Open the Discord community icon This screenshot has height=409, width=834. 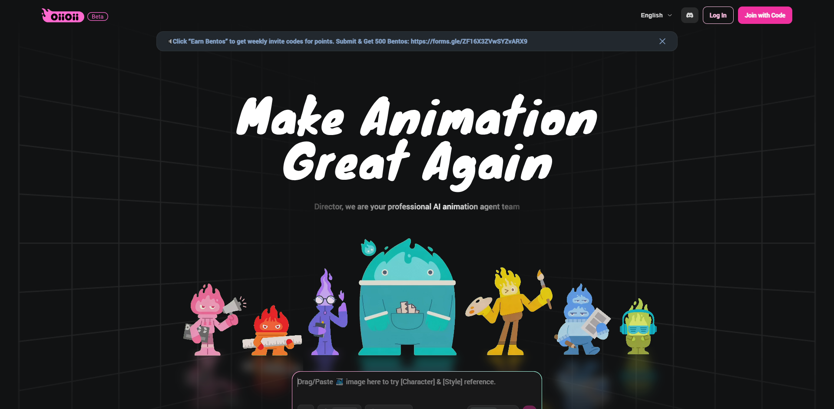click(689, 15)
